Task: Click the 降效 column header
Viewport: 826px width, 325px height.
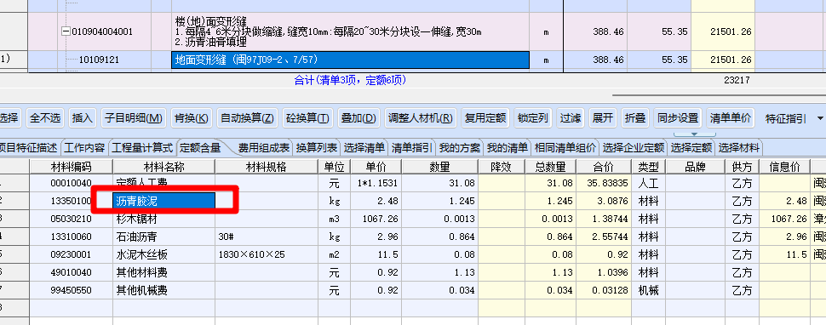Action: click(501, 168)
